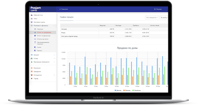Click the Выручка column header

pos(102,26)
